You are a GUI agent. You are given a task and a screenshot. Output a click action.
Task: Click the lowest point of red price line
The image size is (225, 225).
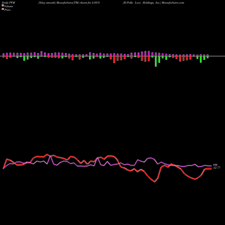coord(154,182)
